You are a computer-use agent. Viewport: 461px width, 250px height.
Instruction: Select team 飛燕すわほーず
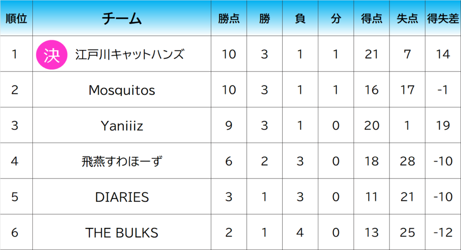(x=122, y=161)
